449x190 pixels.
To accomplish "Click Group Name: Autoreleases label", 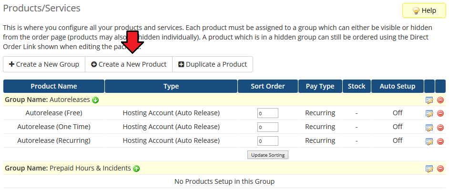I will [x=48, y=100].
